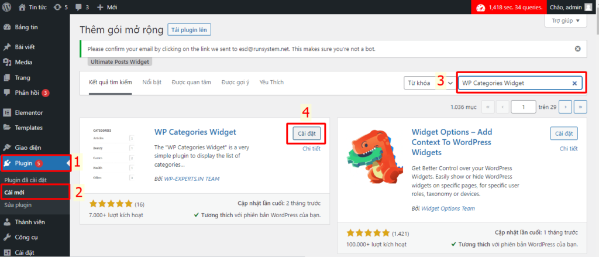This screenshot has width=599, height=257.
Task: Click the Tải plugin lên button
Action: [x=189, y=30]
